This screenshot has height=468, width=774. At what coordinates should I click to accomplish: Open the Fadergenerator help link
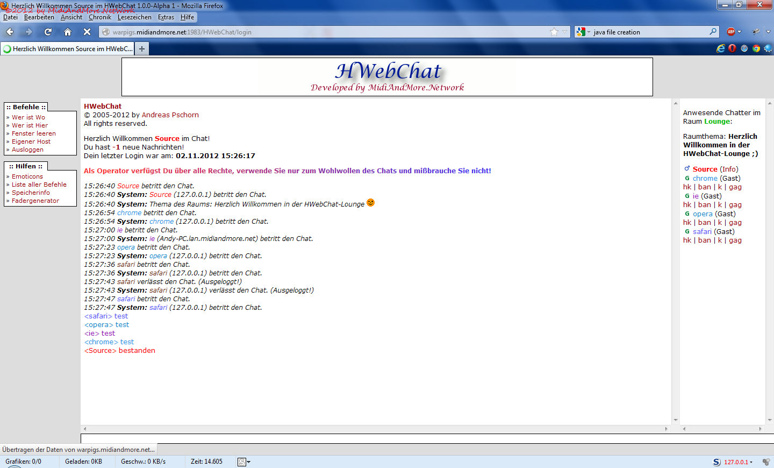[x=35, y=201]
